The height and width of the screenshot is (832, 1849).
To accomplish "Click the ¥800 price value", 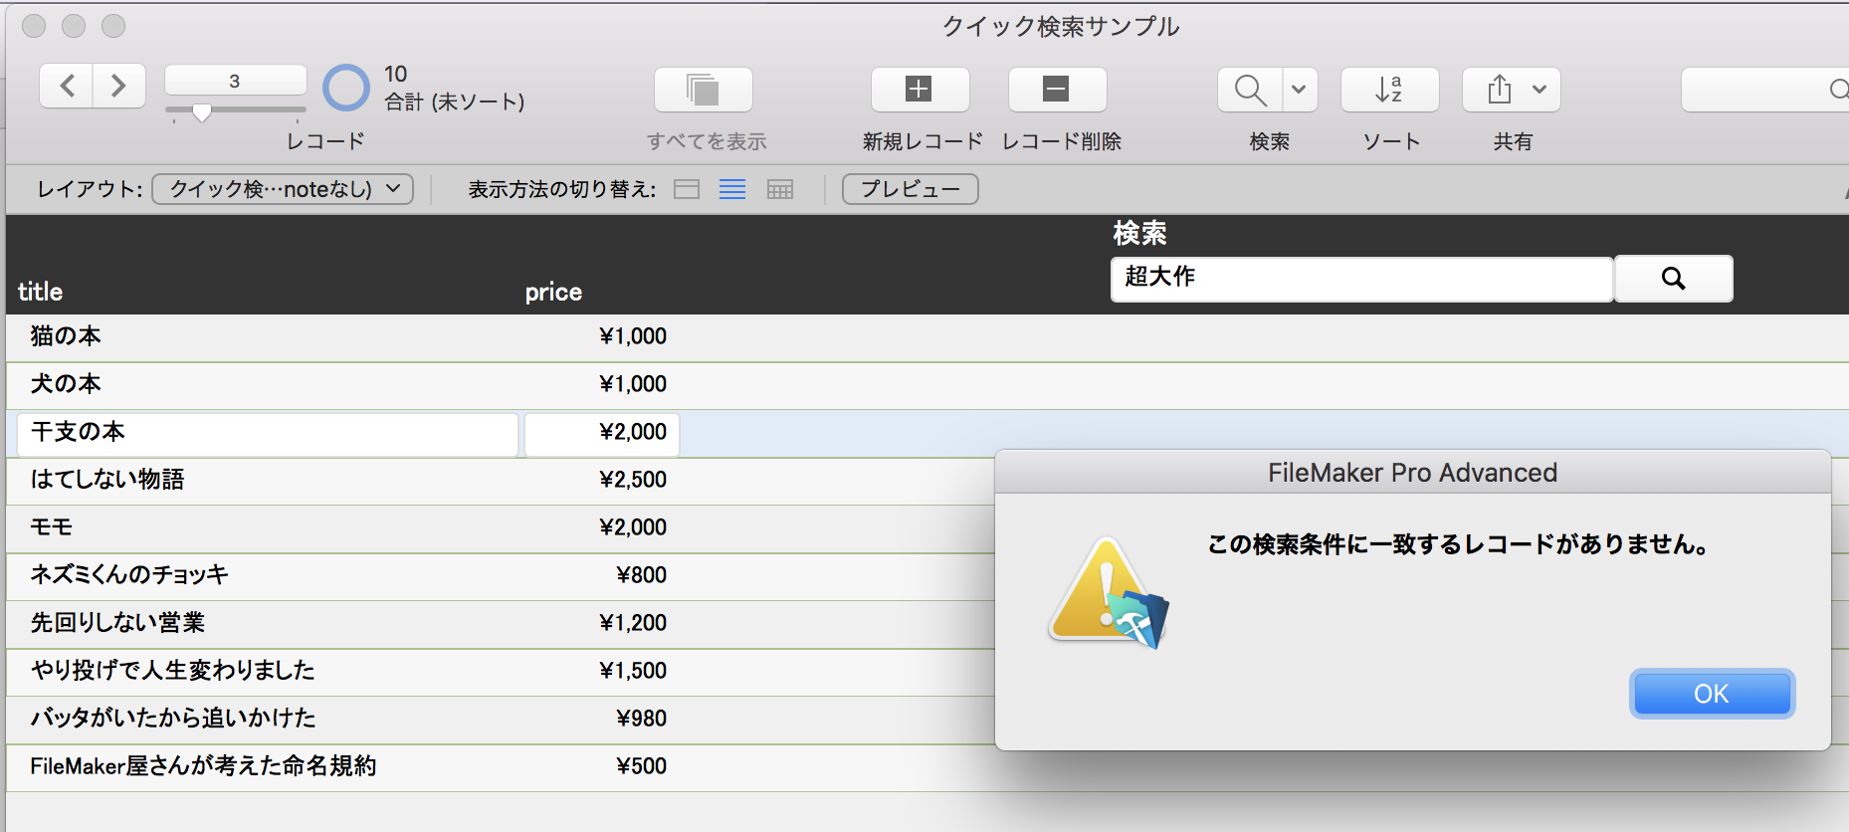I will tap(642, 575).
